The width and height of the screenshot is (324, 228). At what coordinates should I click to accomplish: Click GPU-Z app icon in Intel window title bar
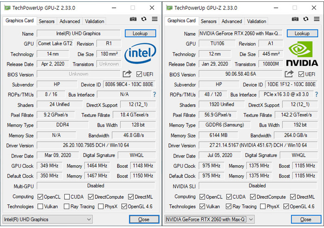click(7, 8)
